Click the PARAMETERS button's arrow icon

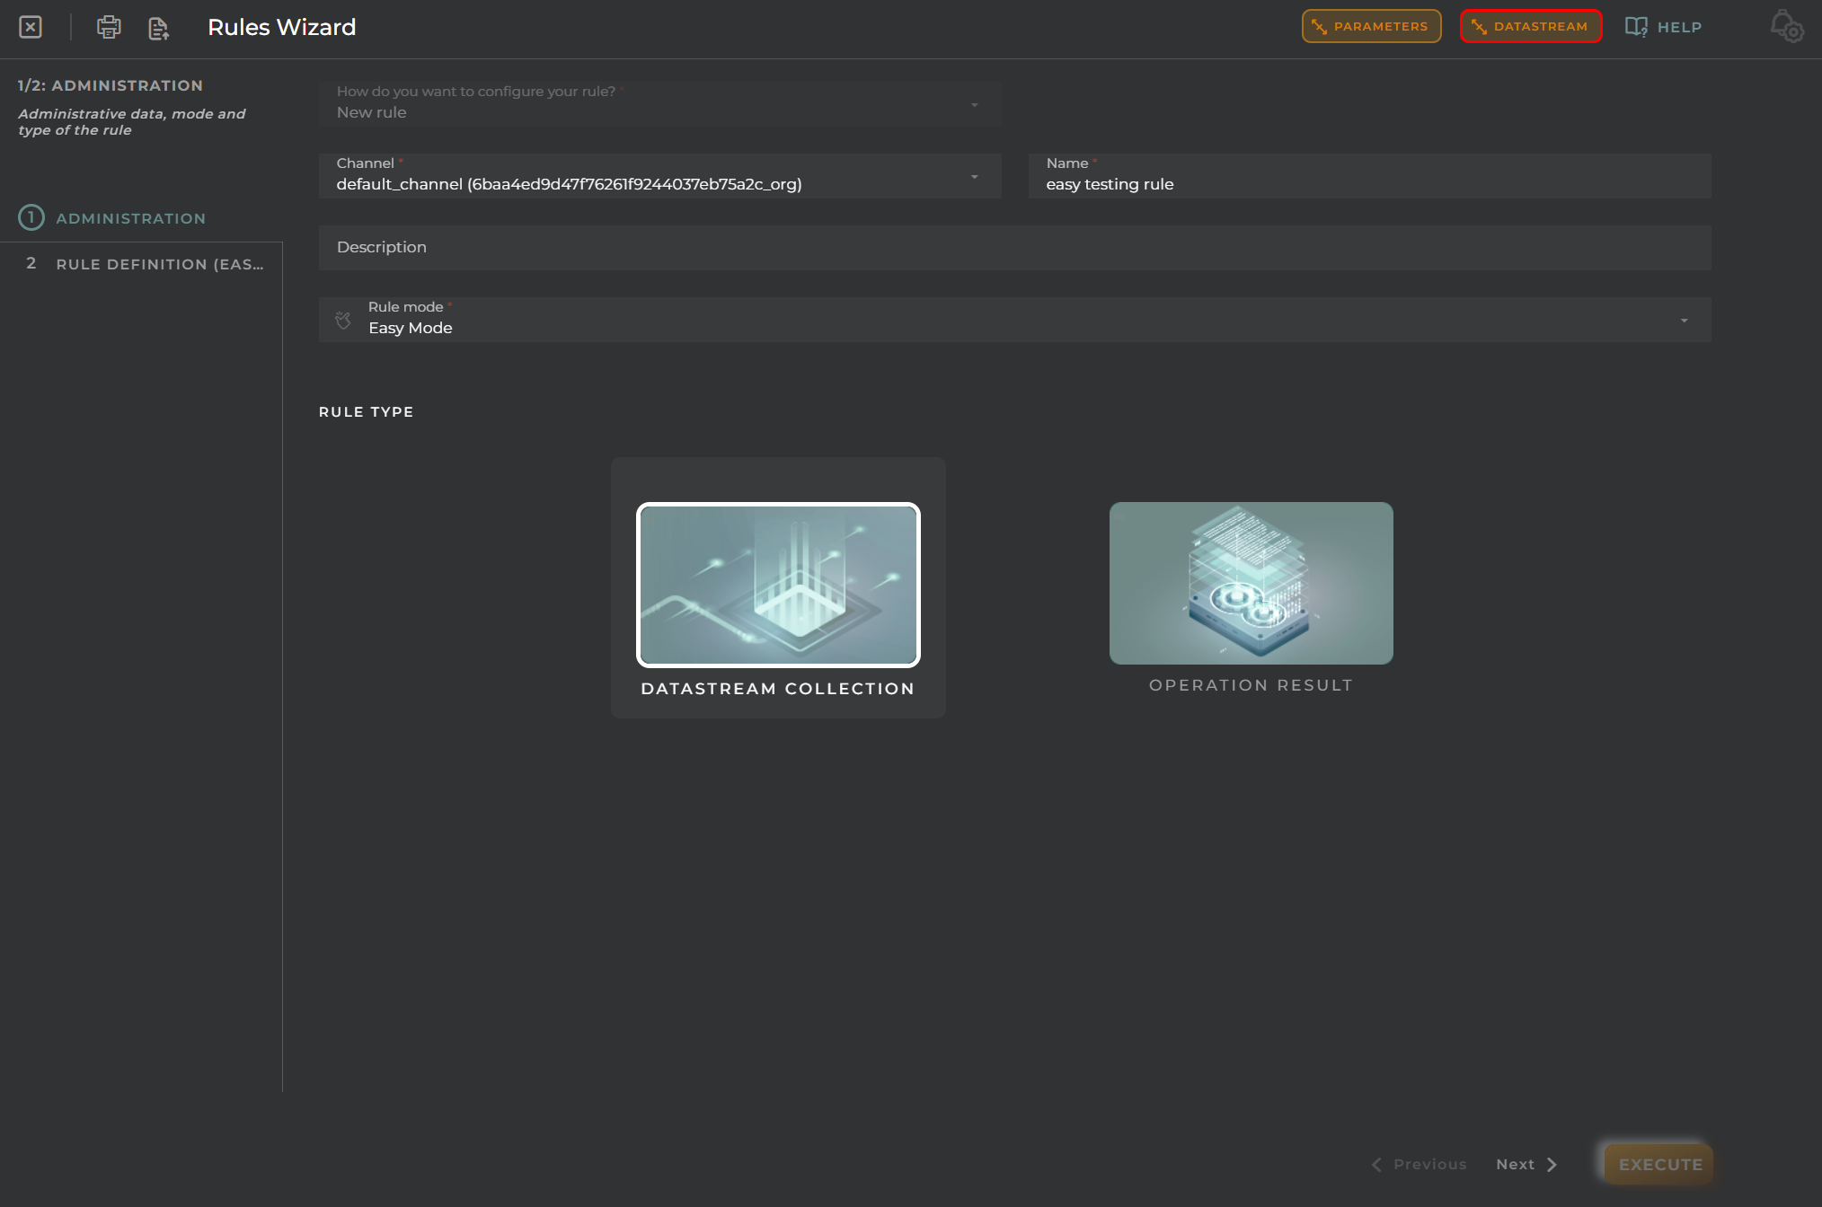[x=1319, y=27]
